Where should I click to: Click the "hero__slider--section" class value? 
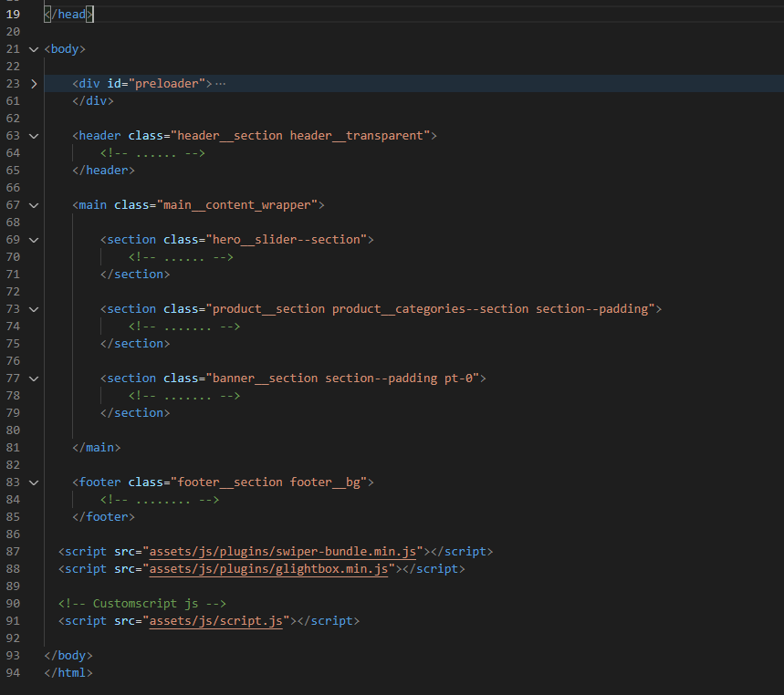click(287, 239)
